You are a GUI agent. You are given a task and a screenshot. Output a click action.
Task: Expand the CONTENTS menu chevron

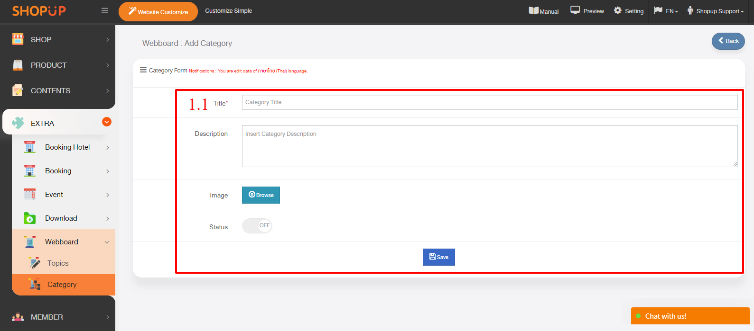[108, 91]
